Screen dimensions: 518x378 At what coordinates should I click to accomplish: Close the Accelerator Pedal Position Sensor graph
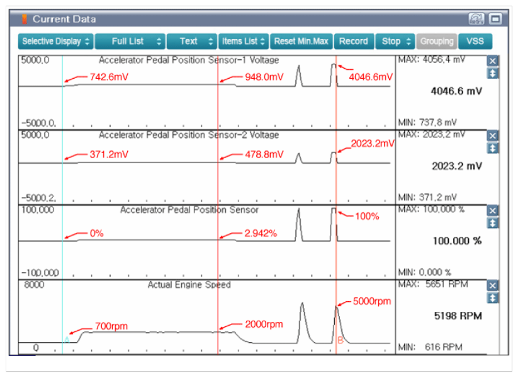[493, 210]
